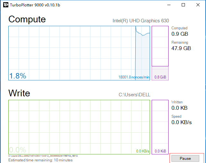Click the Compute nonces/min graph
Screen dimensions: 206x163
79,53
